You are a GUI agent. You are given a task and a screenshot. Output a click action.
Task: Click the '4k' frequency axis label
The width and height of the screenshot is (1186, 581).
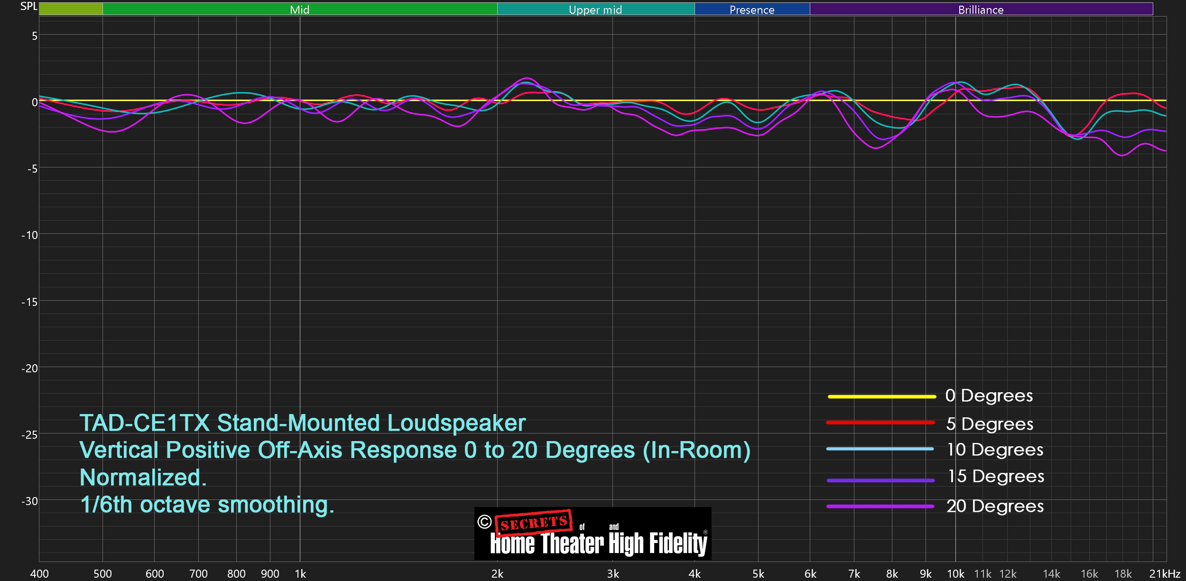pyautogui.click(x=695, y=574)
